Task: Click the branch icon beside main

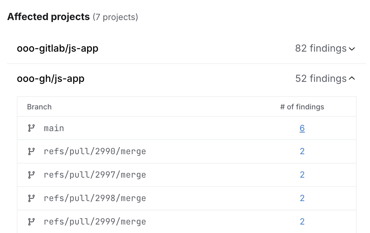Action: pyautogui.click(x=31, y=128)
